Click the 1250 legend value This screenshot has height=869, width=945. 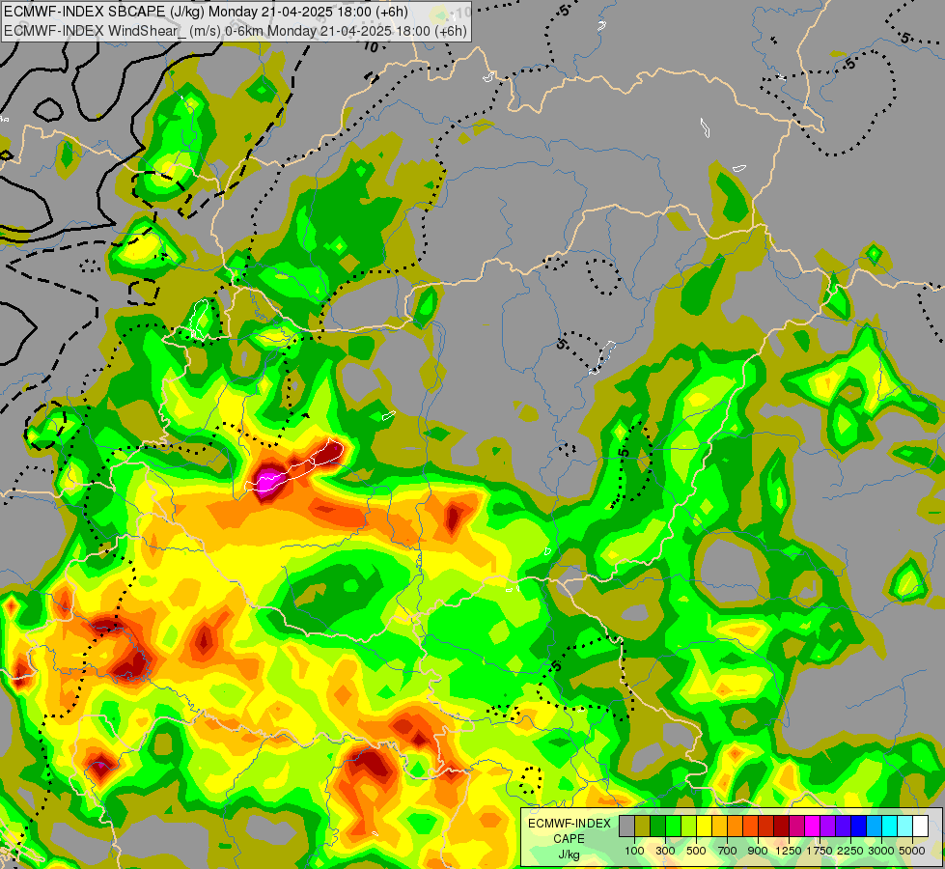pos(789,851)
